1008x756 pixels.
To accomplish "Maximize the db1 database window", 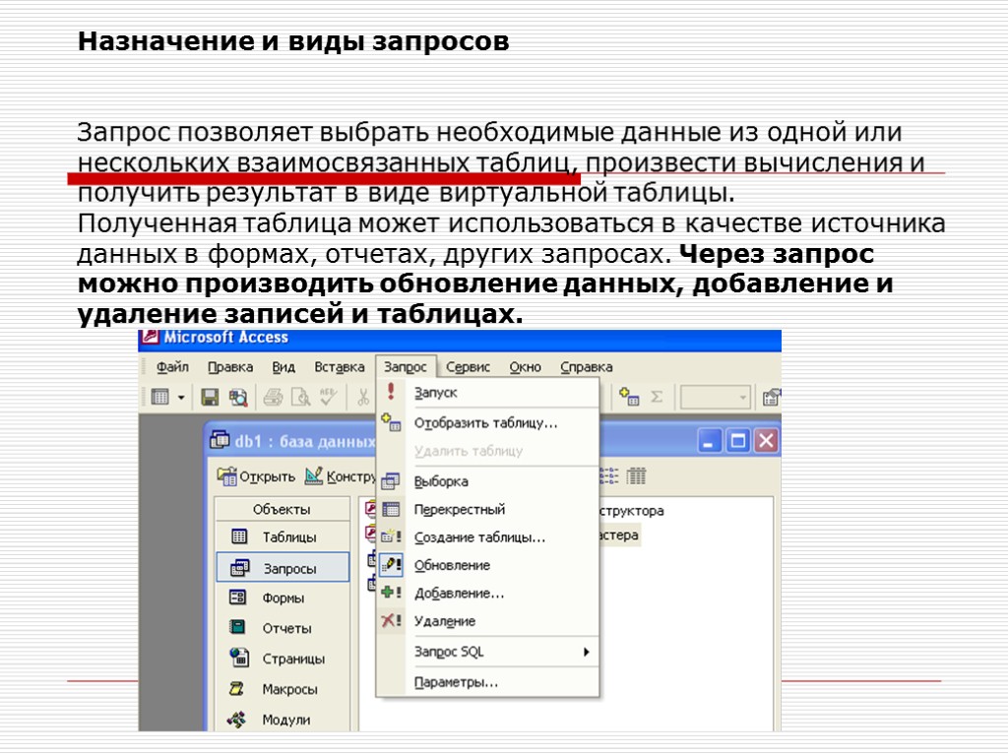I will click(x=737, y=442).
